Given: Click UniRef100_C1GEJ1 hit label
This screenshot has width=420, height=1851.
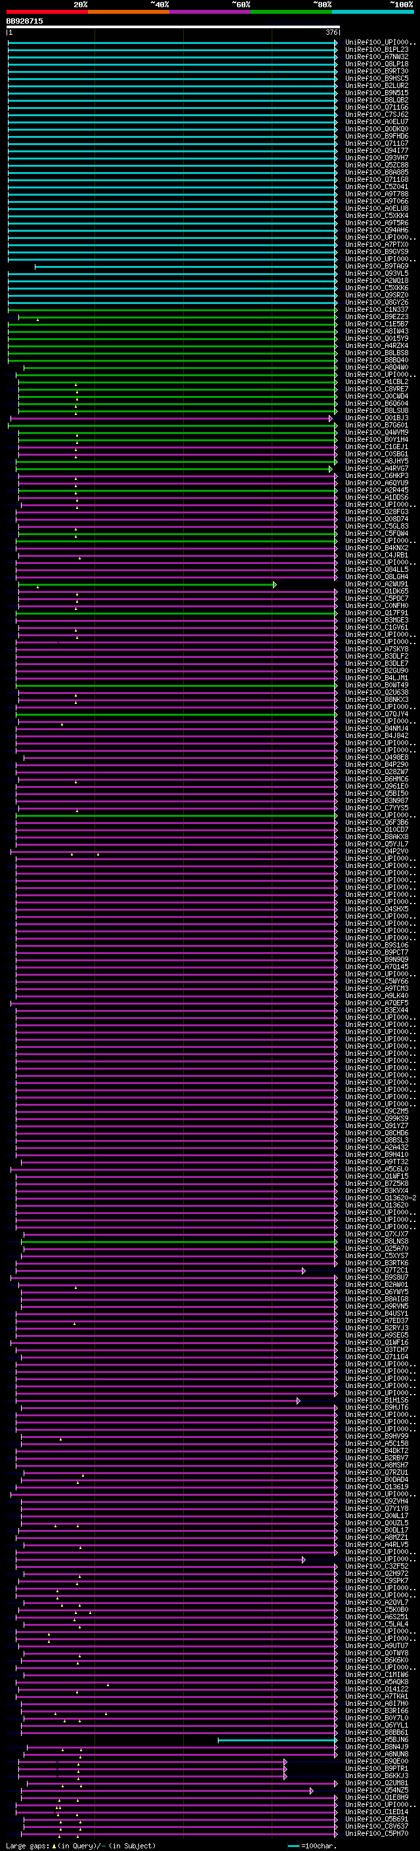Looking at the screenshot, I should pos(377,447).
